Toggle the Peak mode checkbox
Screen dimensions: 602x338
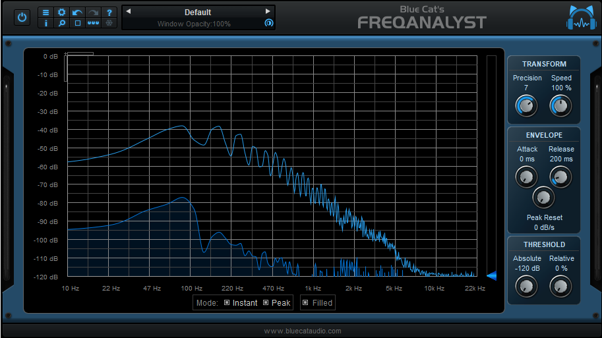point(266,302)
